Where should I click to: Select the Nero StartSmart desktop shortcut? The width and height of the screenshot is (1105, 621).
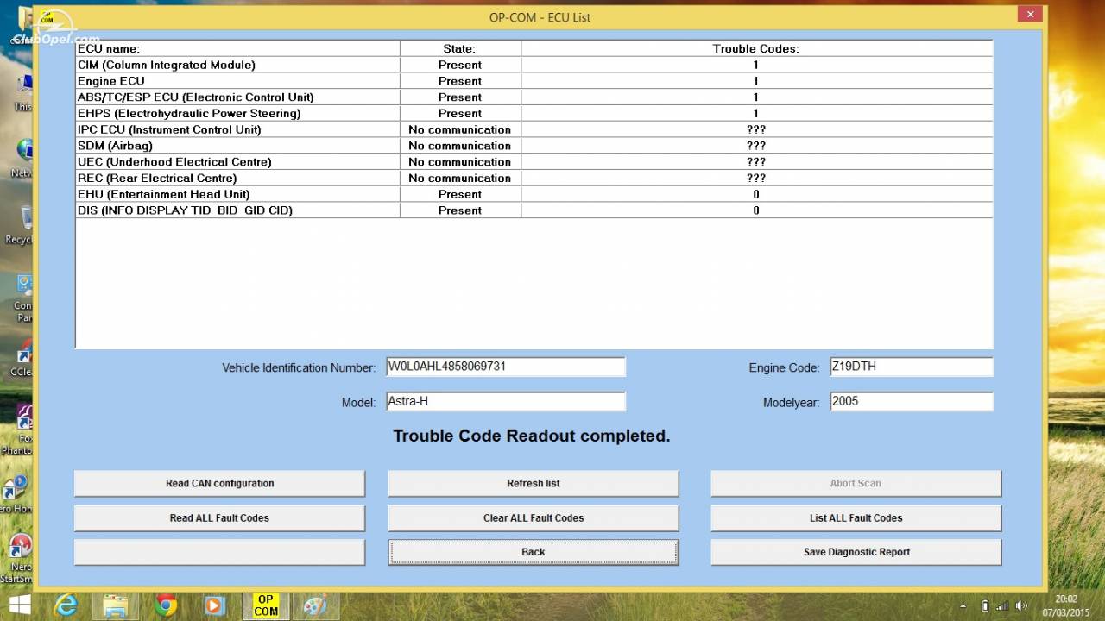pos(19,557)
